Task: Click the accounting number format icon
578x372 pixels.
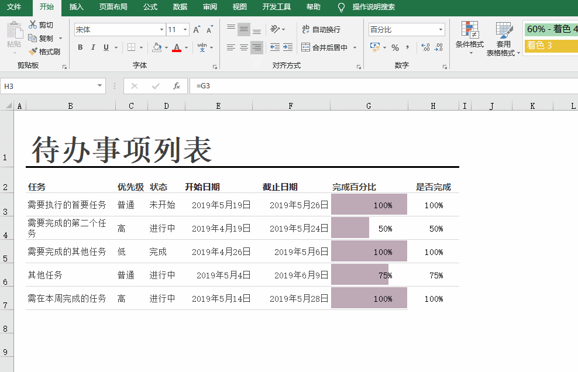Action: [x=375, y=47]
